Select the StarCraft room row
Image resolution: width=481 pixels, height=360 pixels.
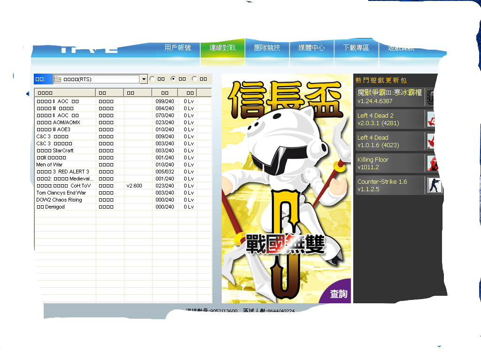(x=124, y=150)
